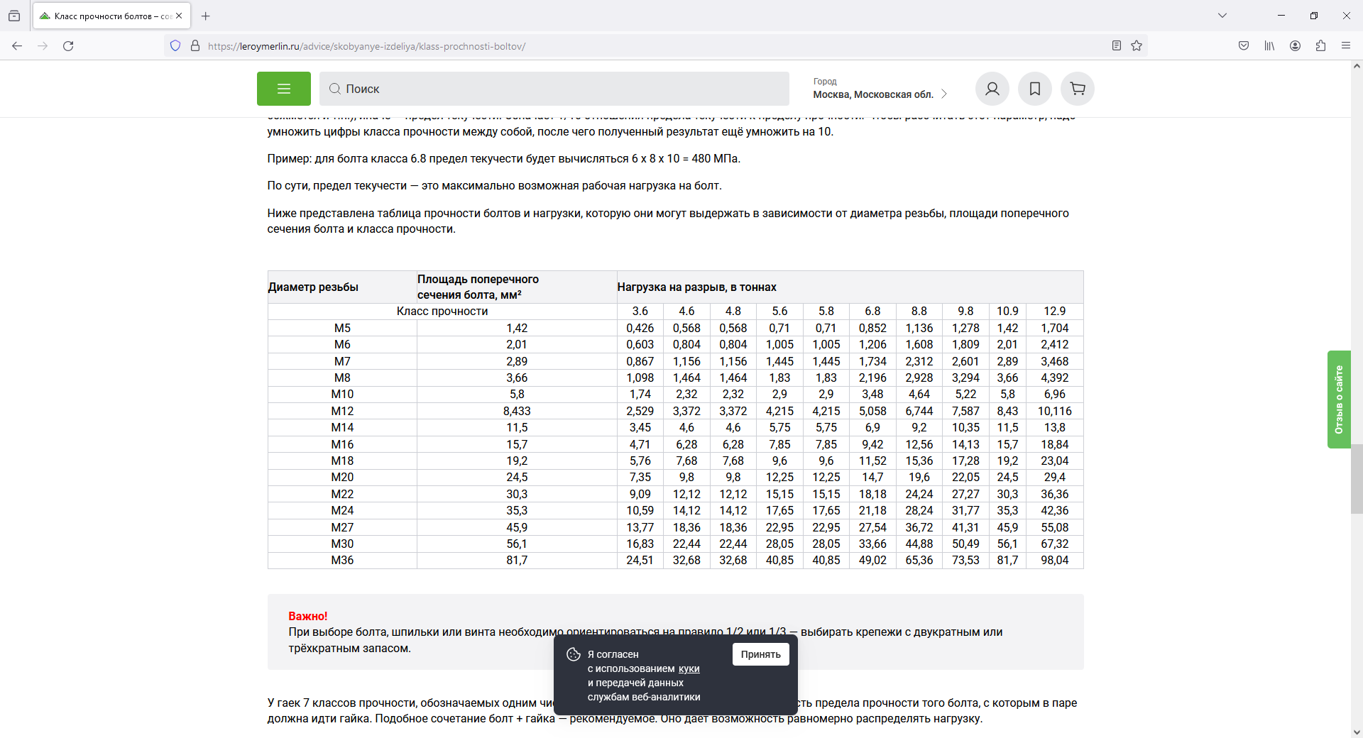This screenshot has height=738, width=1363.
Task: Open the user profile icon
Action: click(x=992, y=89)
